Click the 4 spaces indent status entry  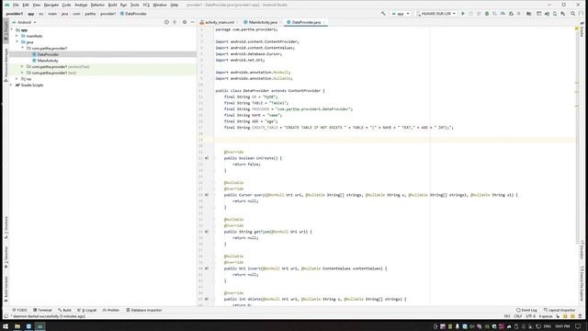point(546,316)
